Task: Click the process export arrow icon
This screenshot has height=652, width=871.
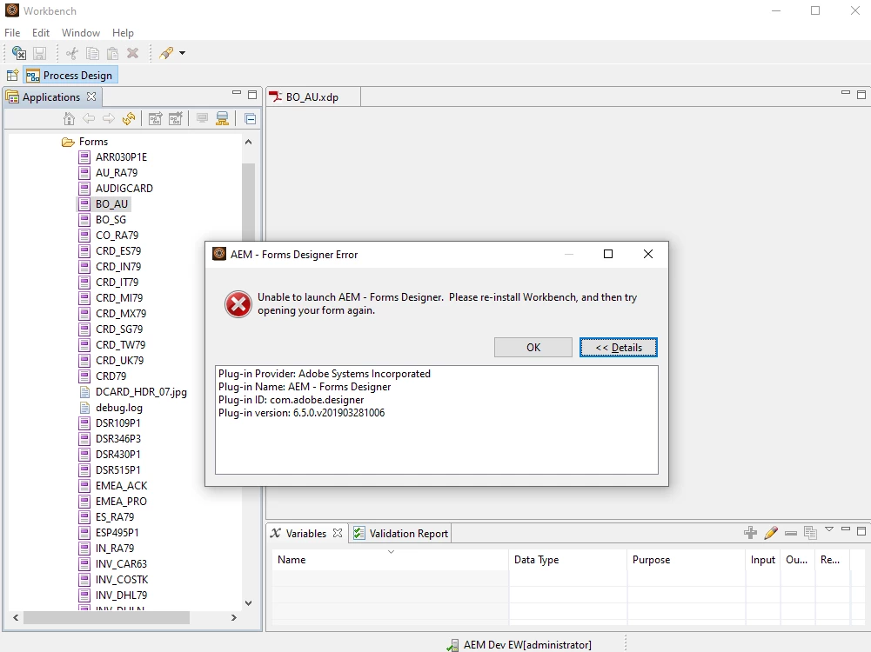Action: click(156, 118)
